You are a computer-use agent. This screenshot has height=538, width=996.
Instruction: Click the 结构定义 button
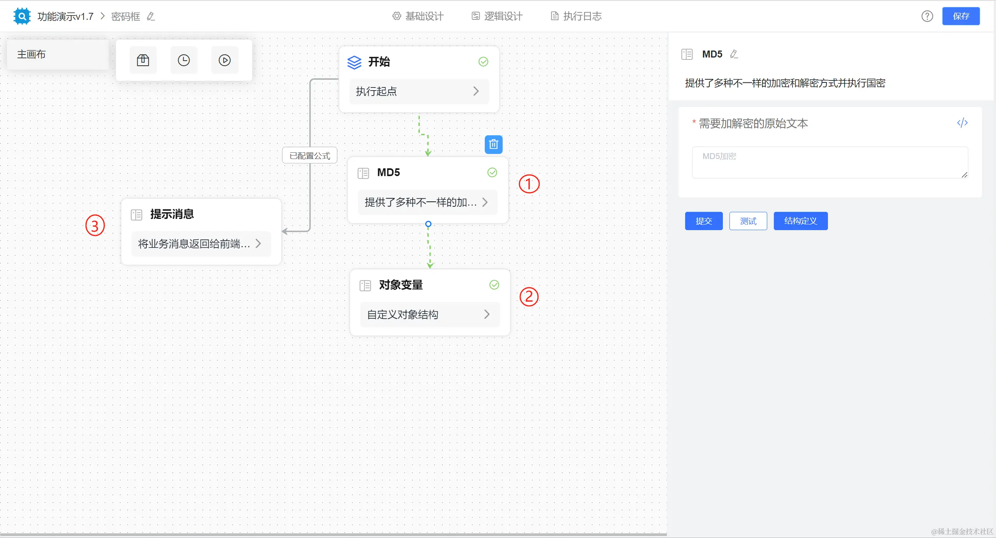pyautogui.click(x=800, y=221)
